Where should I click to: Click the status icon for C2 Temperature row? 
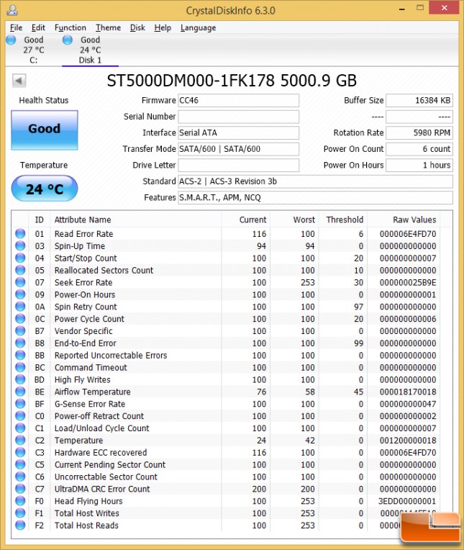pos(20,440)
